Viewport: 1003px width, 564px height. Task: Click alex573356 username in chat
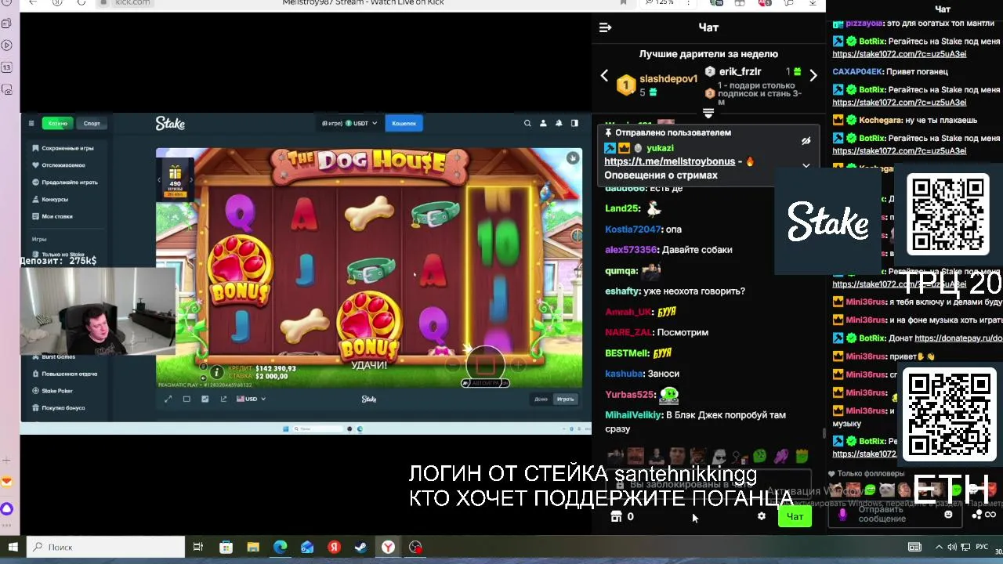tap(631, 250)
